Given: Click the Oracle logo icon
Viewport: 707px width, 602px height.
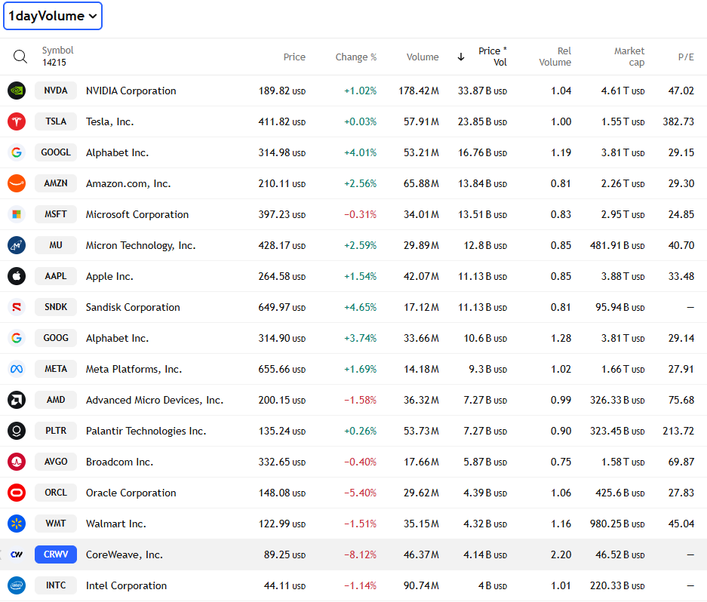Looking at the screenshot, I should 17,493.
